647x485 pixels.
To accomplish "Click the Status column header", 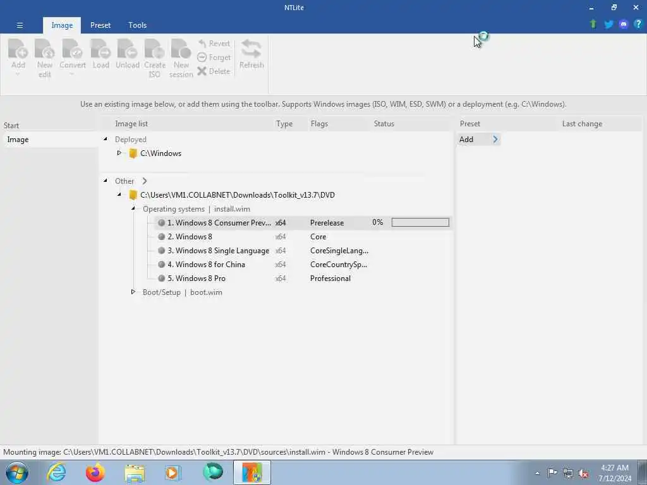I will [x=384, y=124].
